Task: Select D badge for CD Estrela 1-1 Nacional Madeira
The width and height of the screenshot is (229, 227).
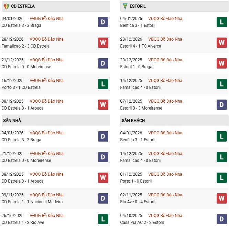Action: coord(103,198)
